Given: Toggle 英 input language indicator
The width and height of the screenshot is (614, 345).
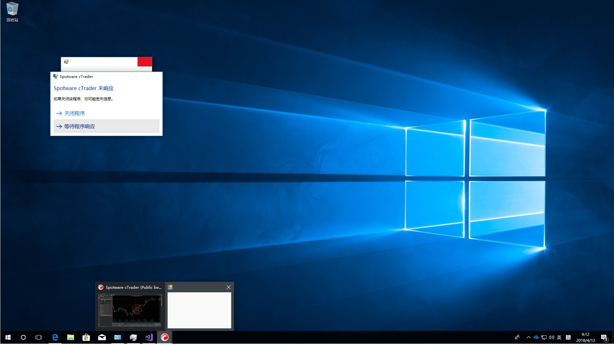Looking at the screenshot, I should click(x=559, y=337).
